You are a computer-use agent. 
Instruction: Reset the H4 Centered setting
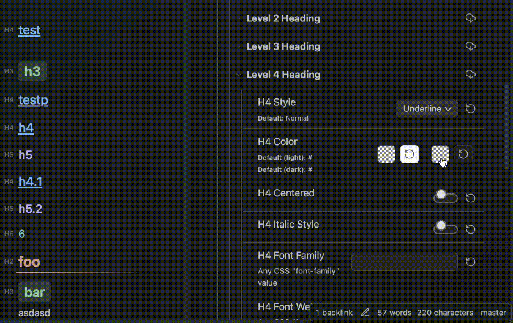(470, 198)
